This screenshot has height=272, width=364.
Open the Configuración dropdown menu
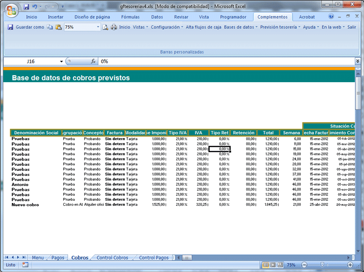(167, 27)
